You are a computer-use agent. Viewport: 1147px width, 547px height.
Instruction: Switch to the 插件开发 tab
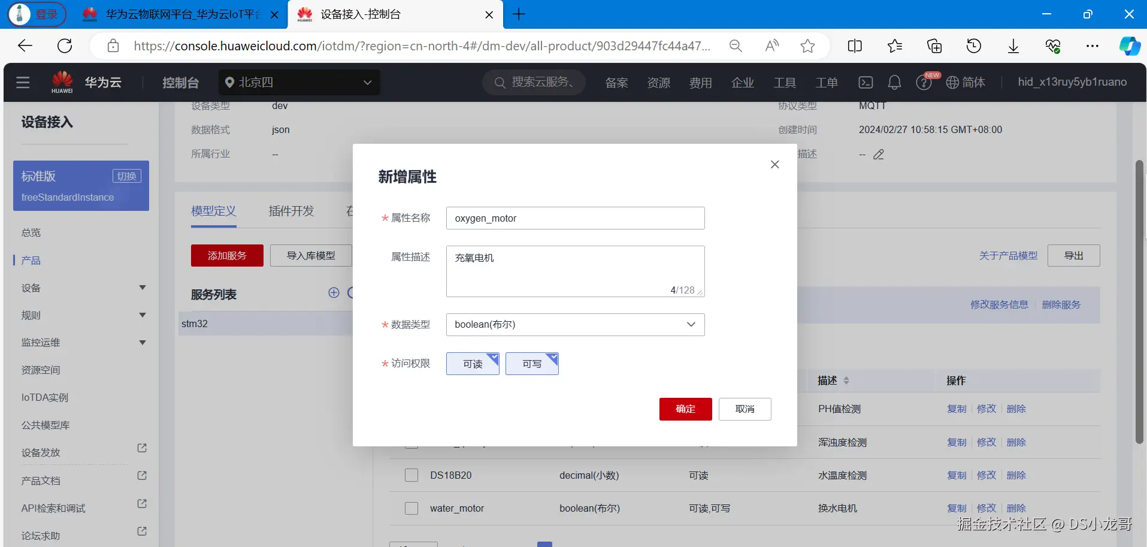coord(291,211)
